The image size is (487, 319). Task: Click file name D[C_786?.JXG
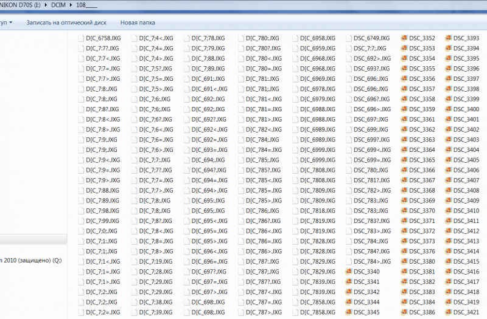pyautogui.click(x=264, y=221)
